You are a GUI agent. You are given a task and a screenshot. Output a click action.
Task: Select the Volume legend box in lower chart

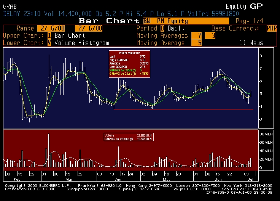[129, 137]
